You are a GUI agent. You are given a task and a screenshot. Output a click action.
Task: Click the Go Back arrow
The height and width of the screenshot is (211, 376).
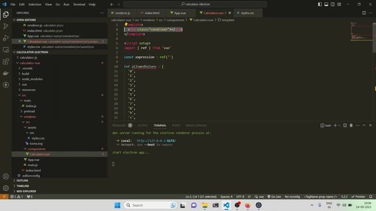click(x=112, y=4)
